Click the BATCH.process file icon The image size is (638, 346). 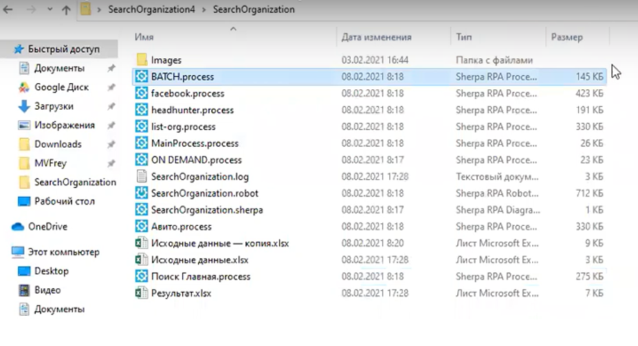142,77
